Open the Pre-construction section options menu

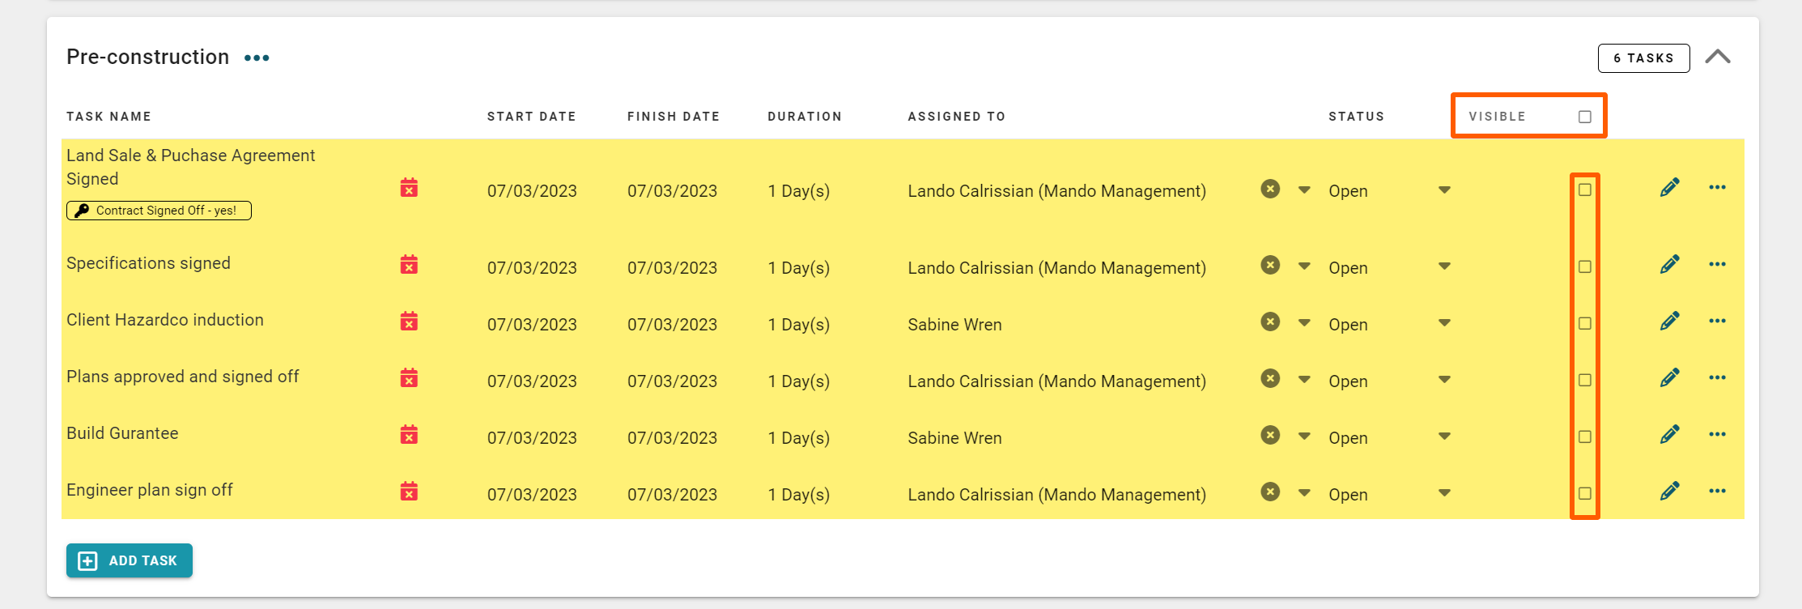click(257, 58)
